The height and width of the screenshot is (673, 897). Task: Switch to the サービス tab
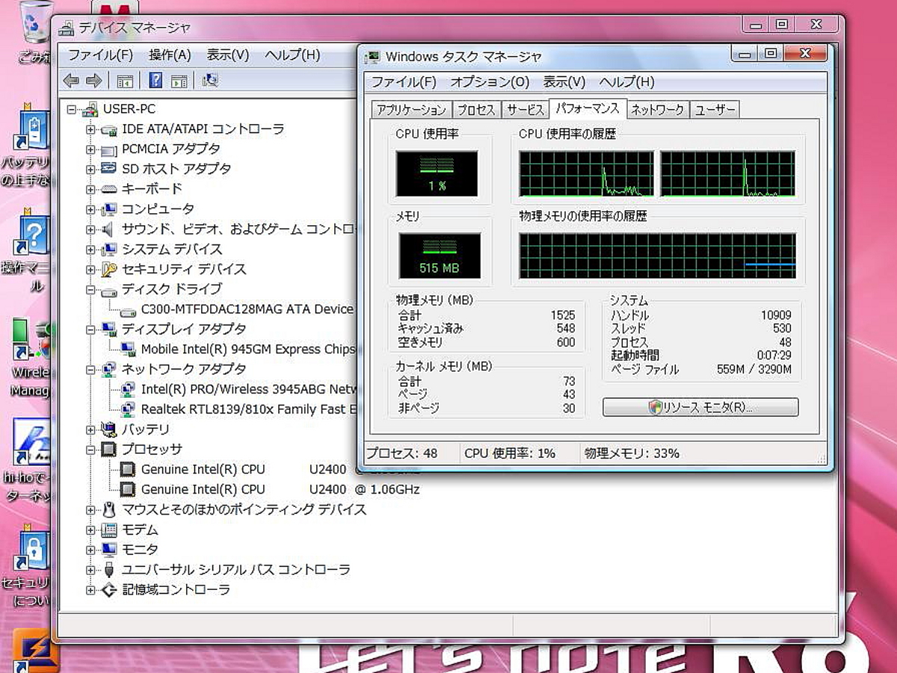coord(525,110)
